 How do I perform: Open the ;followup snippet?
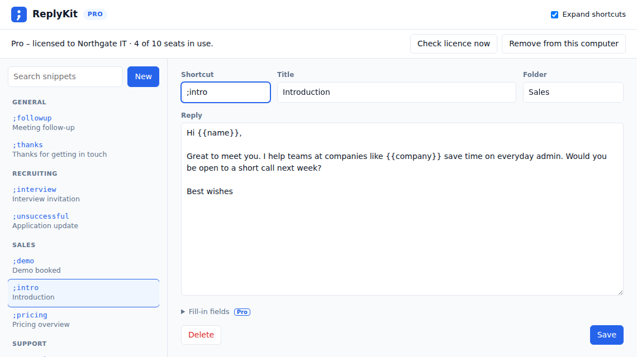coord(84,123)
